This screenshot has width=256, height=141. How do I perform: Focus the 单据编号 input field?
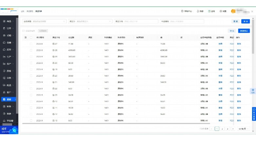pos(182,21)
